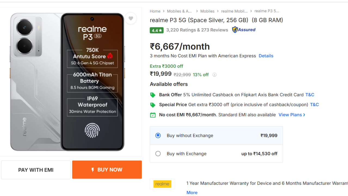The image size is (348, 196).
Task: Click the yellow realme brand logo
Action: pos(162,184)
